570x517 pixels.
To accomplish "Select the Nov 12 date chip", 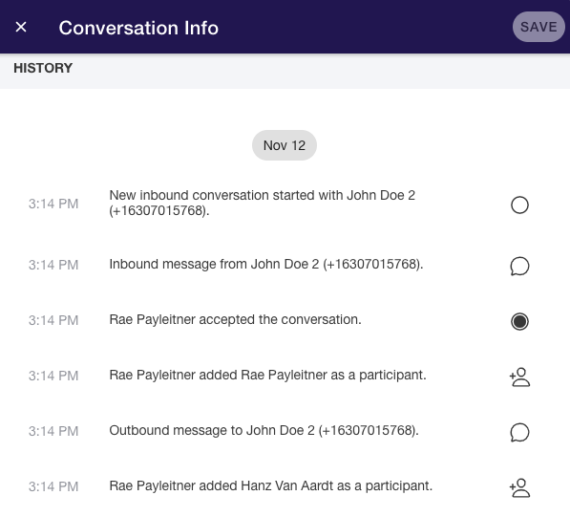I will click(x=285, y=145).
